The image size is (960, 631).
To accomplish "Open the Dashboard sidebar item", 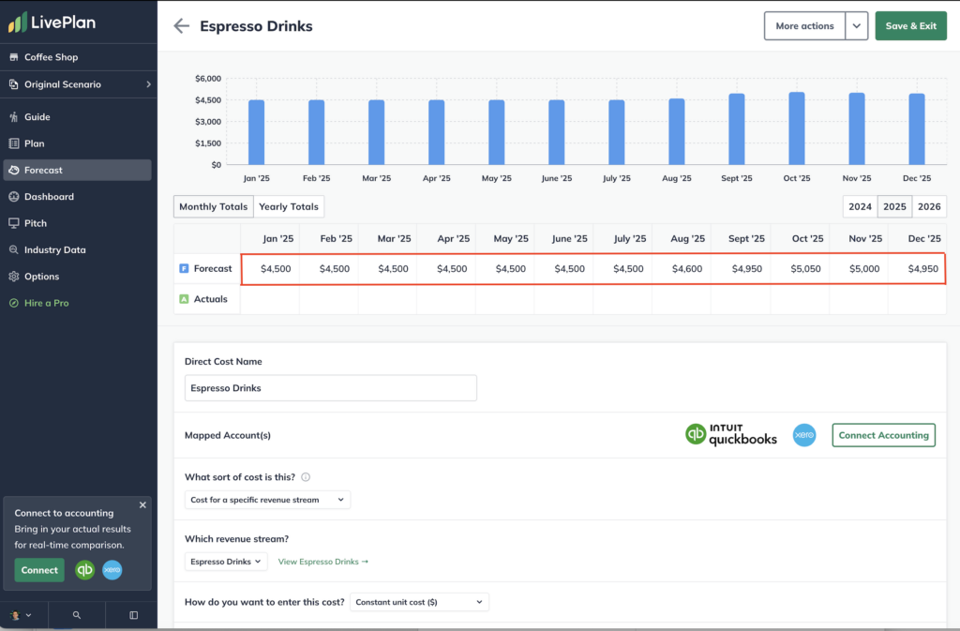I will click(49, 197).
